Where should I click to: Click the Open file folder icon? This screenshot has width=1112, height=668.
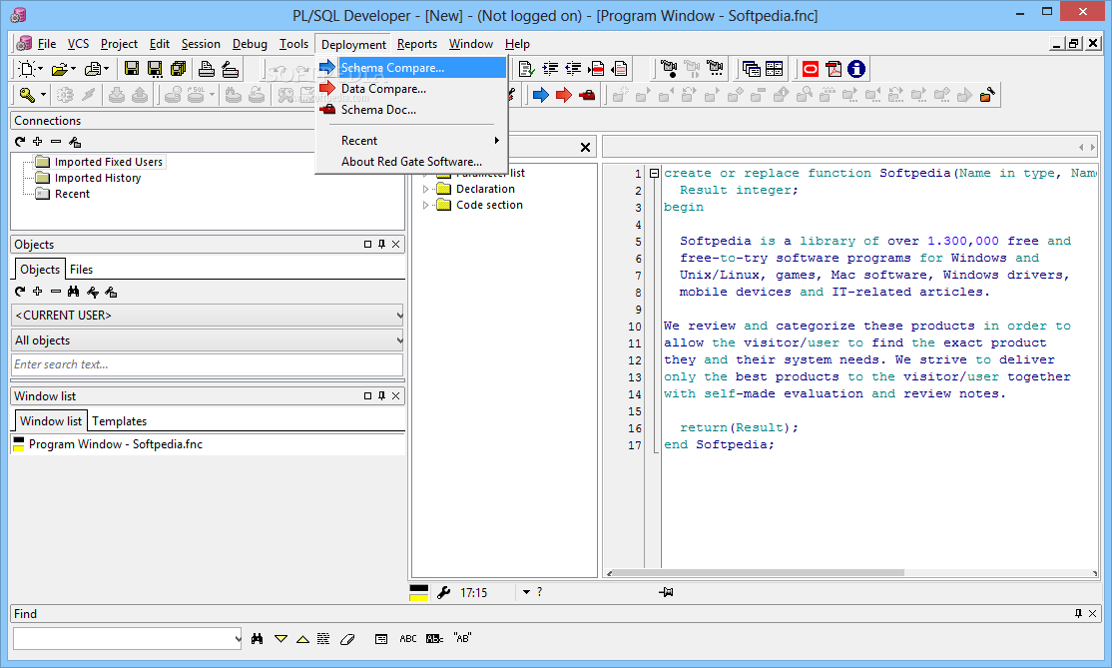point(59,69)
